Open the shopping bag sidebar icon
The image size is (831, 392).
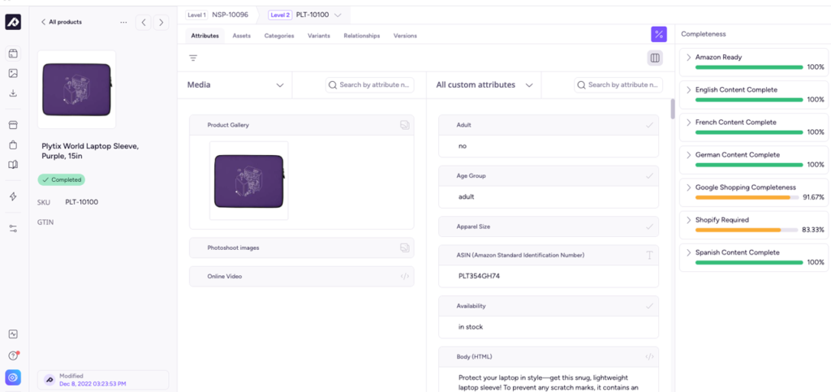13,145
